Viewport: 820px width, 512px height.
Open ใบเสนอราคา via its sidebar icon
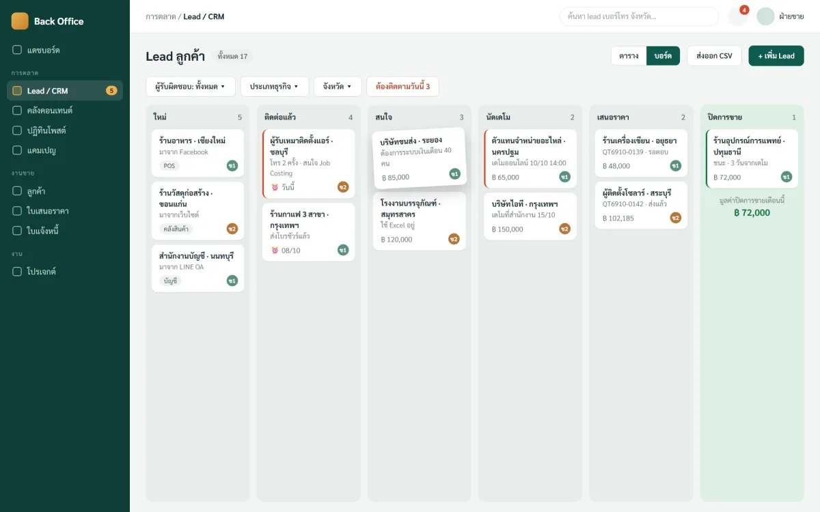pyautogui.click(x=17, y=211)
